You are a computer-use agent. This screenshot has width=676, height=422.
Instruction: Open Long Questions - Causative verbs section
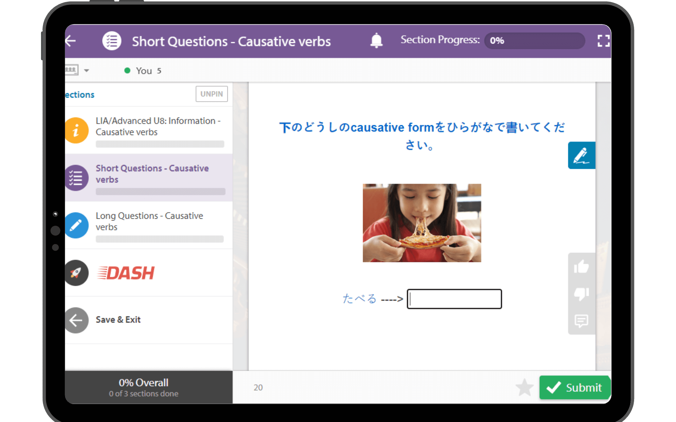tap(149, 222)
